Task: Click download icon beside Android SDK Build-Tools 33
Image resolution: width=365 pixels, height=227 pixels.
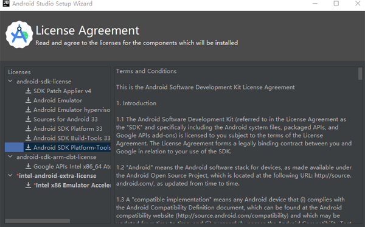Action: pos(28,138)
